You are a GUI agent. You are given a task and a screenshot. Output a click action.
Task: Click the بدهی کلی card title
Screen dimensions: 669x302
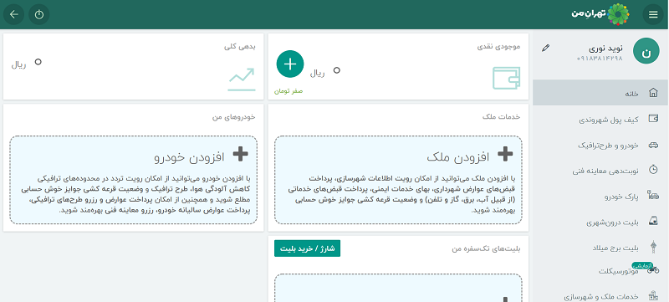click(x=240, y=47)
